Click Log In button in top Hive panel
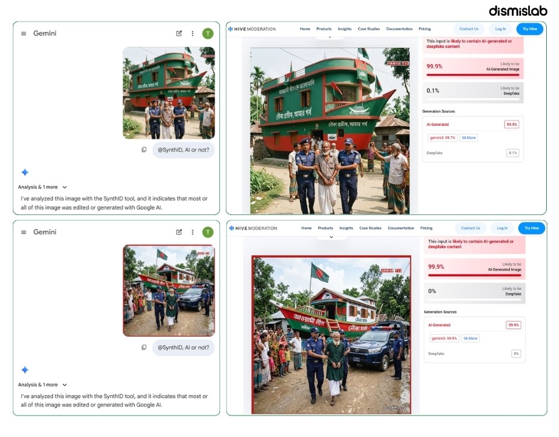The height and width of the screenshot is (437, 559). pyautogui.click(x=501, y=29)
